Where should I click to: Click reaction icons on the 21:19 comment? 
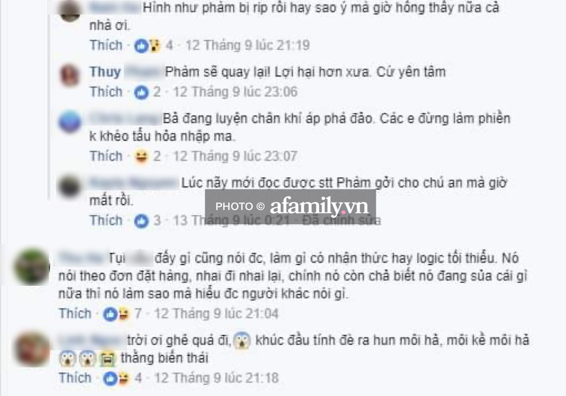point(148,45)
